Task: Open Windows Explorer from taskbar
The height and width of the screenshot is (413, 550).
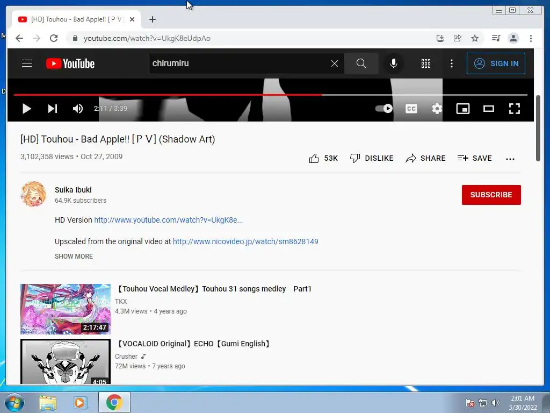Action: pos(48,403)
